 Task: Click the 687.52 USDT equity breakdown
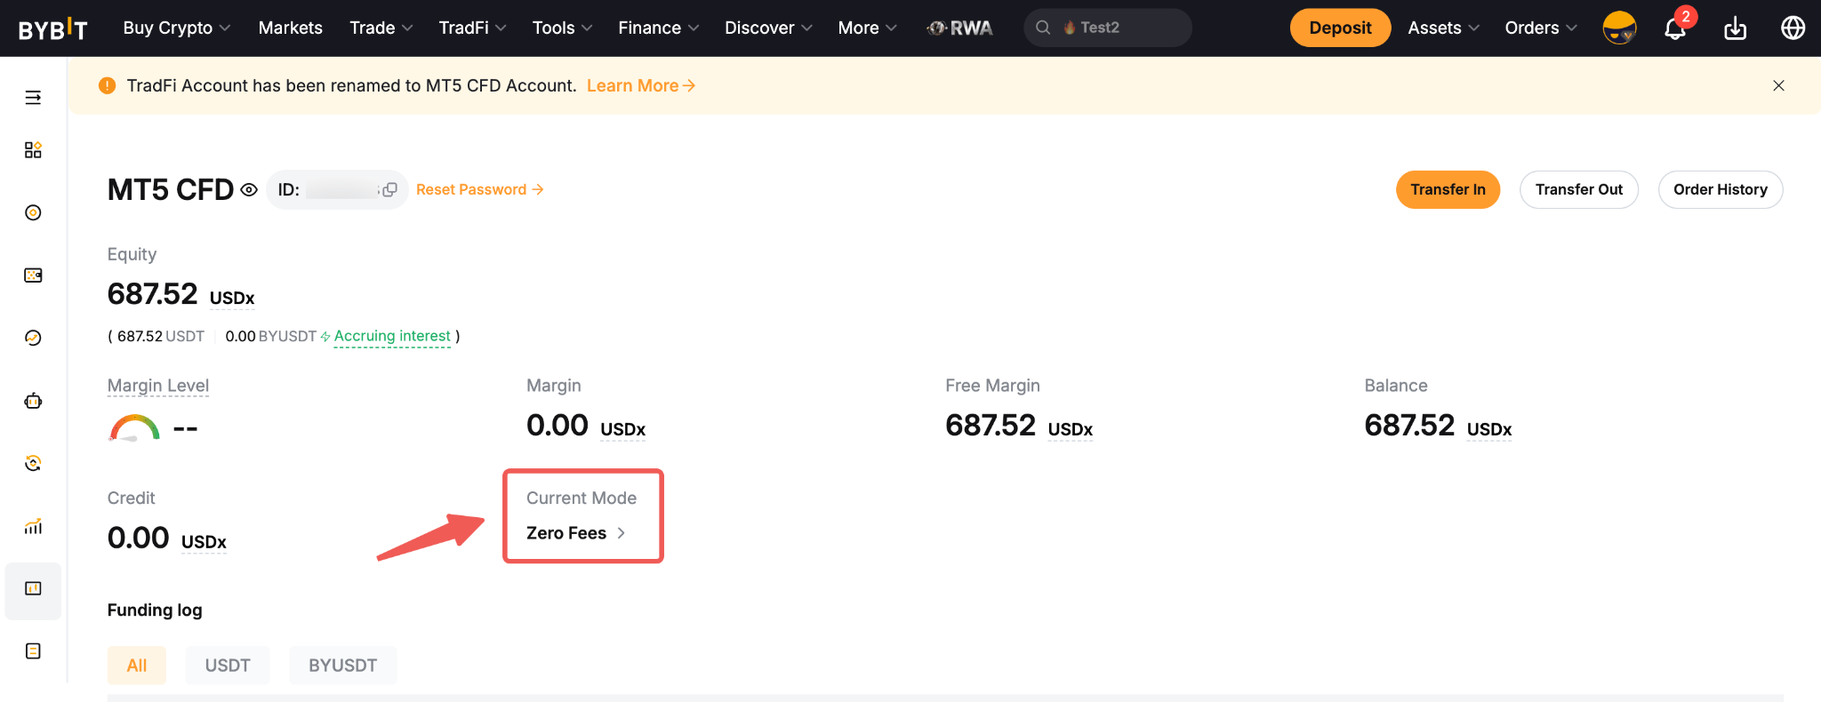(x=161, y=336)
